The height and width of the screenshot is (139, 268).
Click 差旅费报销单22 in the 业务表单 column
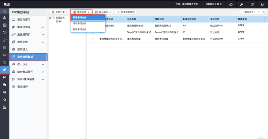[135, 26]
